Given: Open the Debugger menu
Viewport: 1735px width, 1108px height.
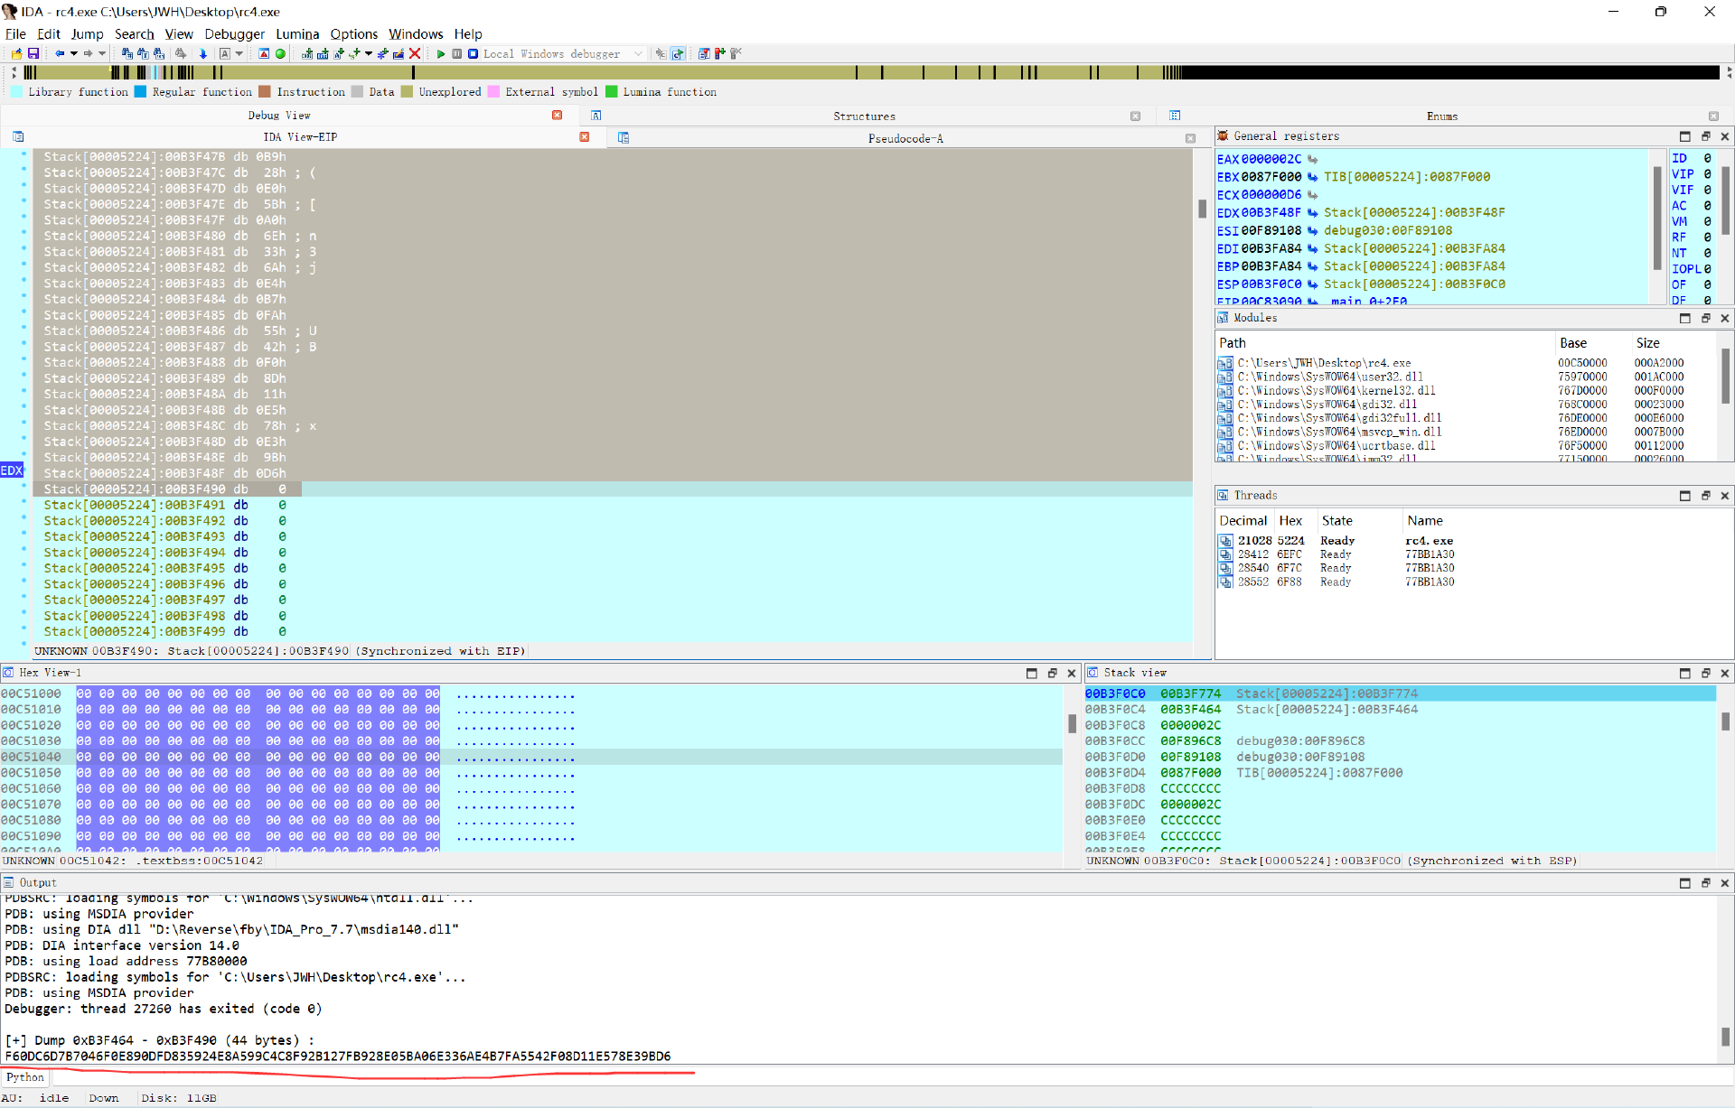Looking at the screenshot, I should 234,34.
